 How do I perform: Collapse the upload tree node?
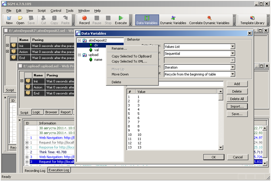click(x=80, y=55)
